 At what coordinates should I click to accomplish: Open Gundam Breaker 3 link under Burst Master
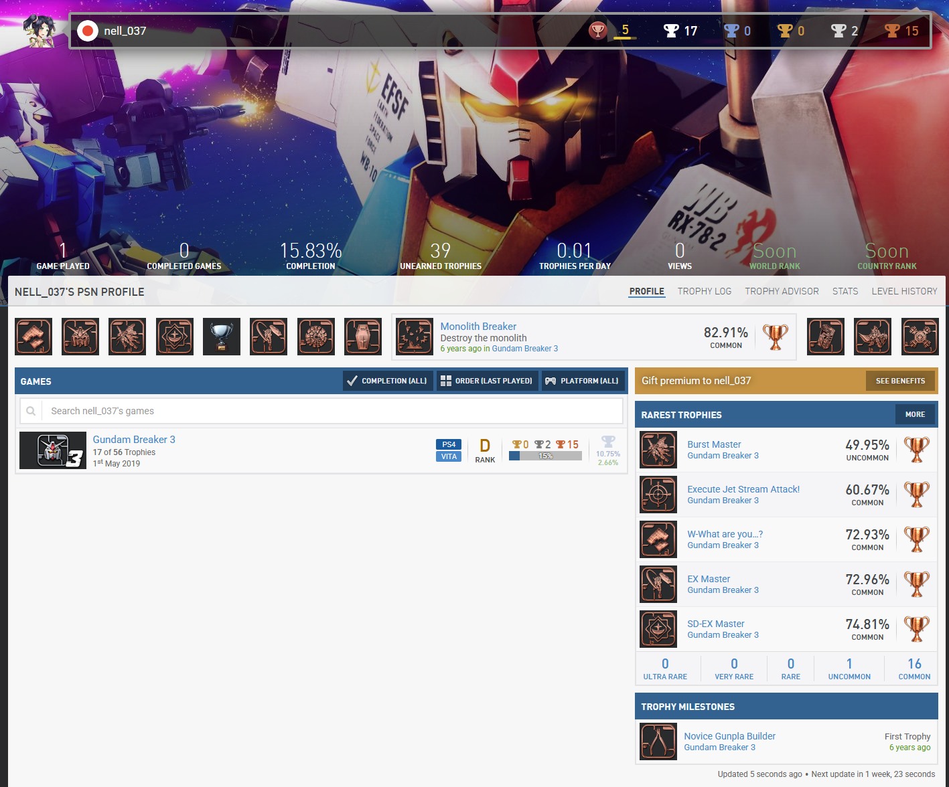coord(723,456)
